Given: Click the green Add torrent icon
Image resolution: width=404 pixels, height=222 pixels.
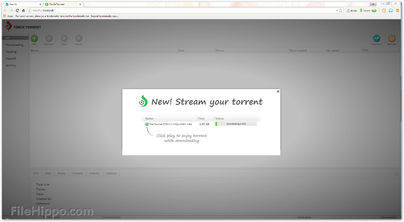Looking at the screenshot, I should [x=34, y=38].
